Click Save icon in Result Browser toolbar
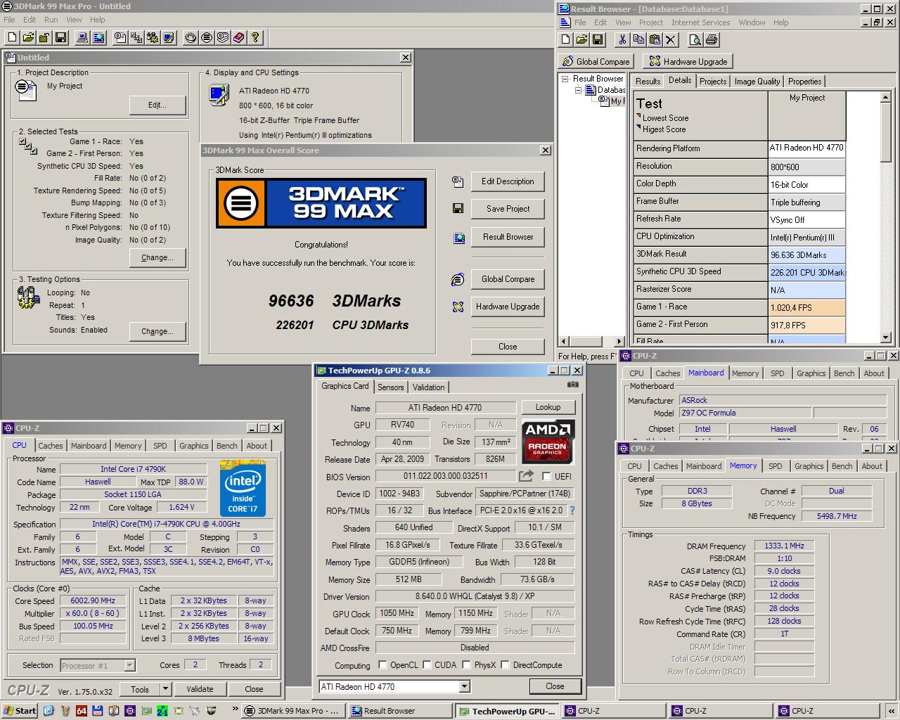Viewport: 900px width, 720px height. [598, 39]
